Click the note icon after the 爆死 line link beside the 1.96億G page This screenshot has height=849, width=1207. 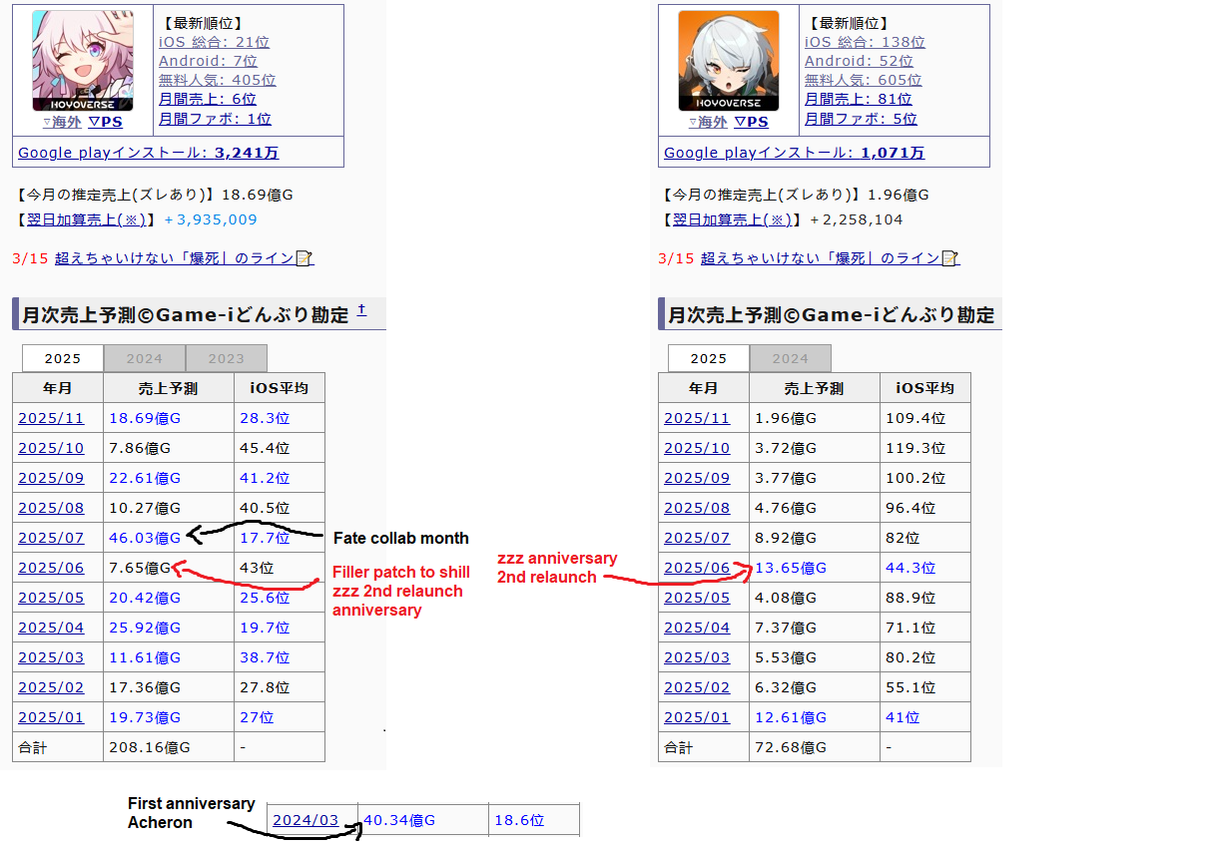click(950, 258)
